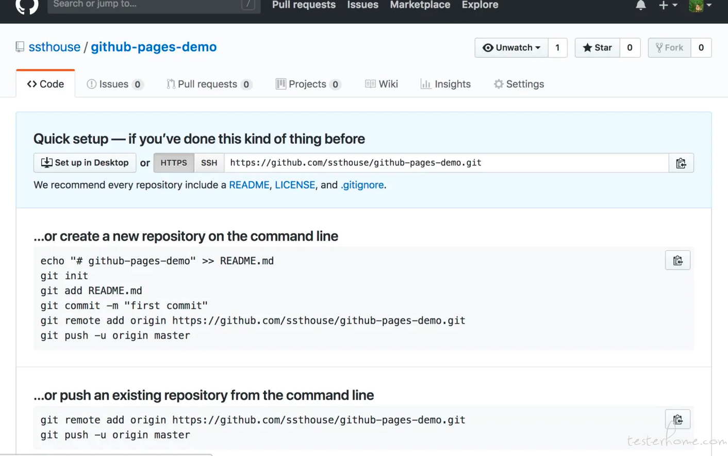Switch to the repository Pull requests tab
Viewport: 728px width, 456px height.
pos(209,84)
